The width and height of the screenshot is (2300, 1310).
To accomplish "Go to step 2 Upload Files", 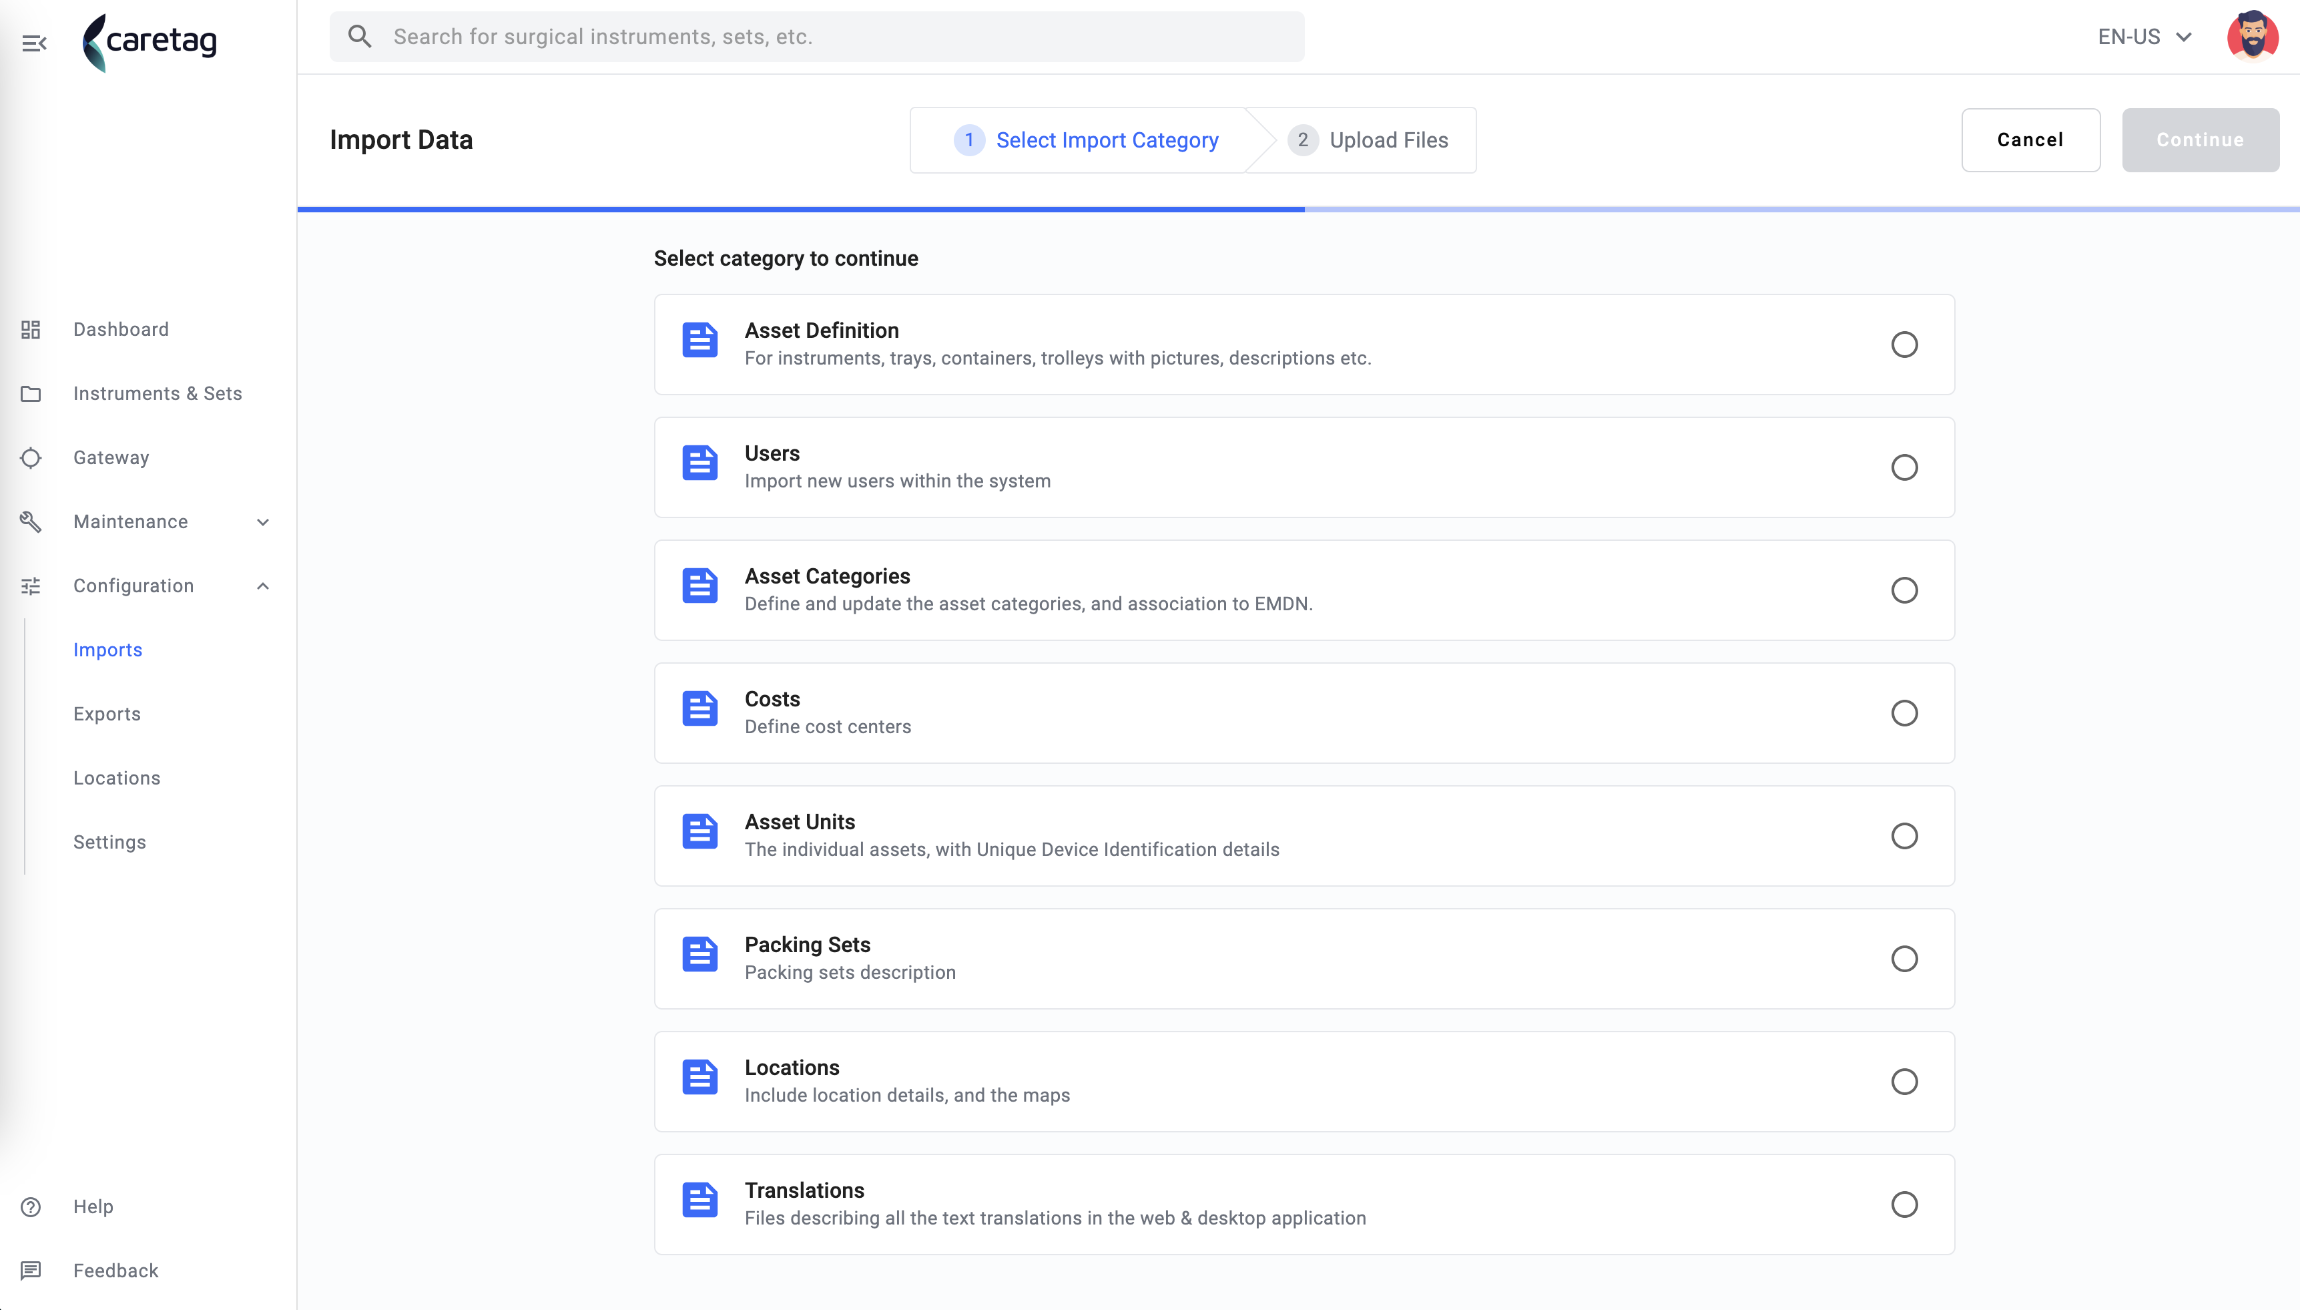I will tap(1368, 140).
